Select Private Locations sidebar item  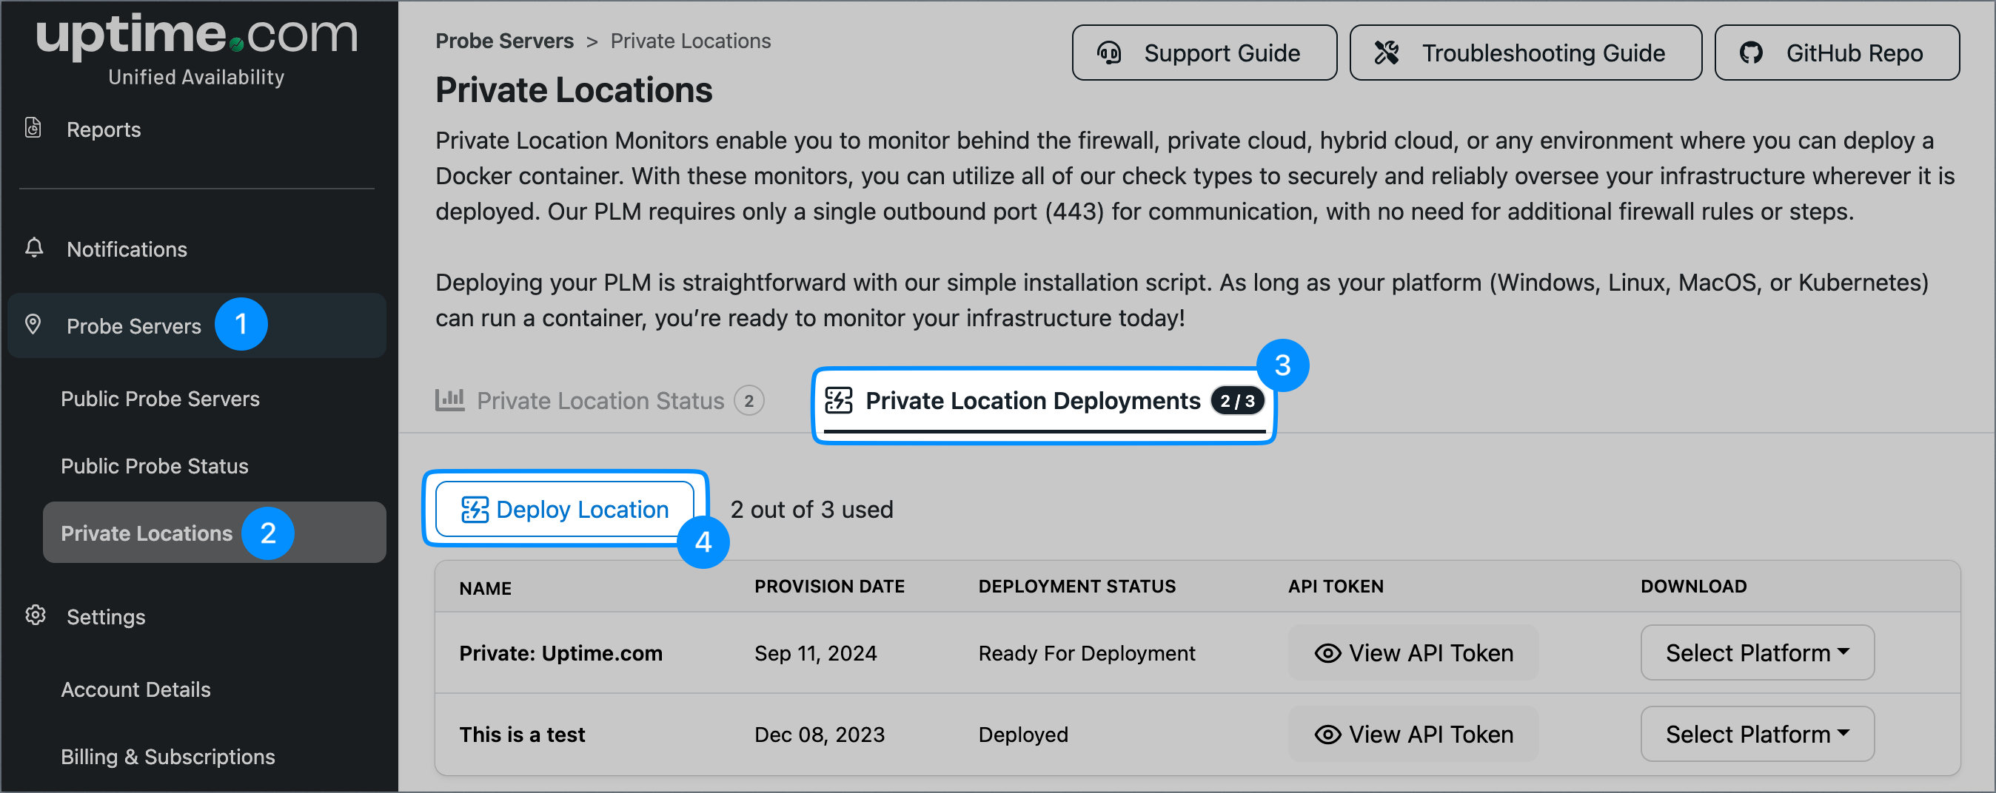[214, 533]
